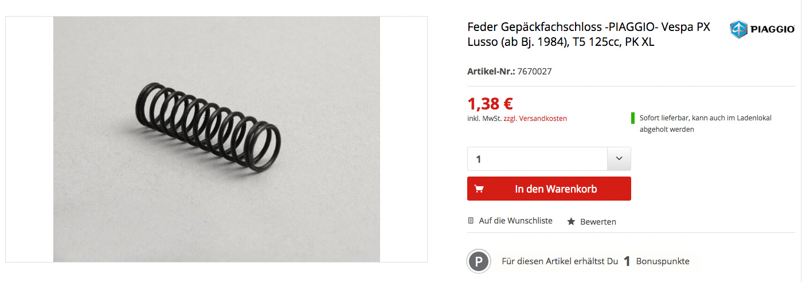Screen dimensions: 802x282
Task: Click the Feder Gepäckfachschloss product title
Action: 589,34
